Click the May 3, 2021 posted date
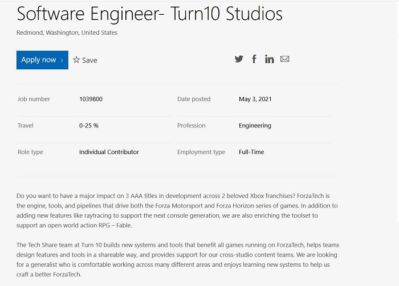399x286 pixels. [x=255, y=99]
